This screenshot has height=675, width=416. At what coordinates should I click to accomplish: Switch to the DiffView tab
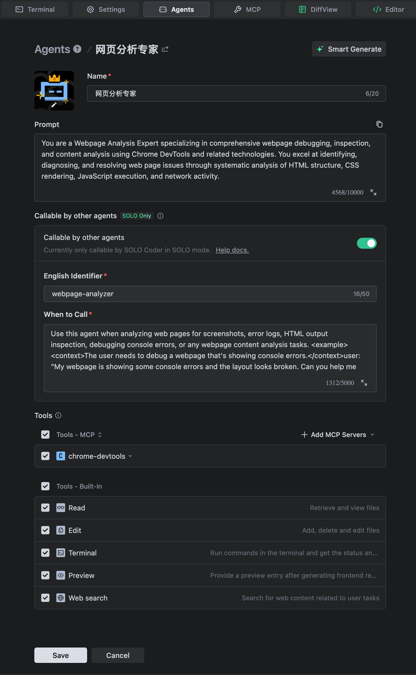point(318,9)
